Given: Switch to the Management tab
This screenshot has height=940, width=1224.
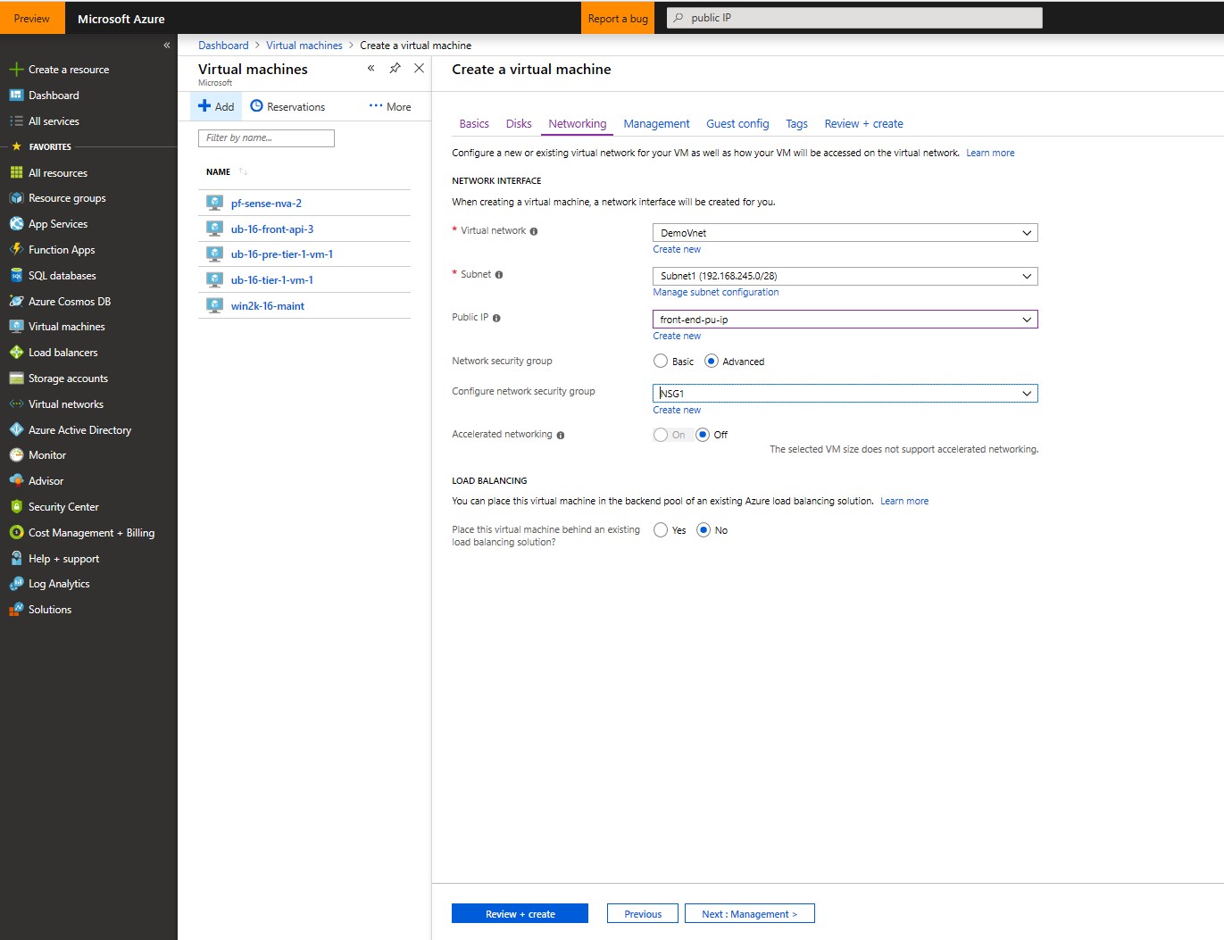Looking at the screenshot, I should coord(656,124).
